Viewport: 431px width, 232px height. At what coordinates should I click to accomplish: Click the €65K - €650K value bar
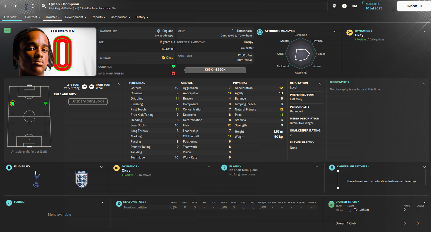pyautogui.click(x=215, y=70)
